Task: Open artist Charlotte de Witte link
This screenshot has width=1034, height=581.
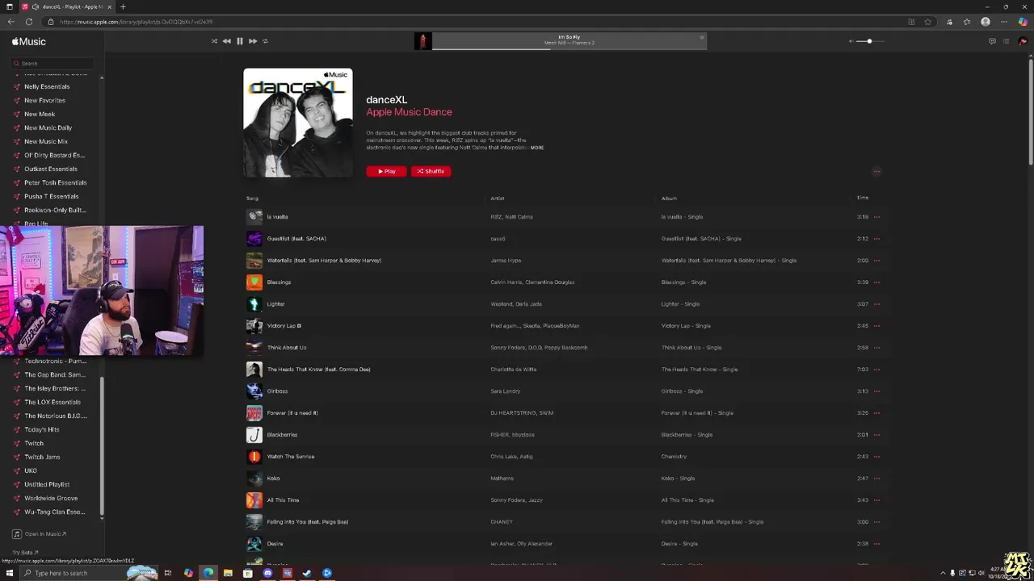Action: point(513,370)
